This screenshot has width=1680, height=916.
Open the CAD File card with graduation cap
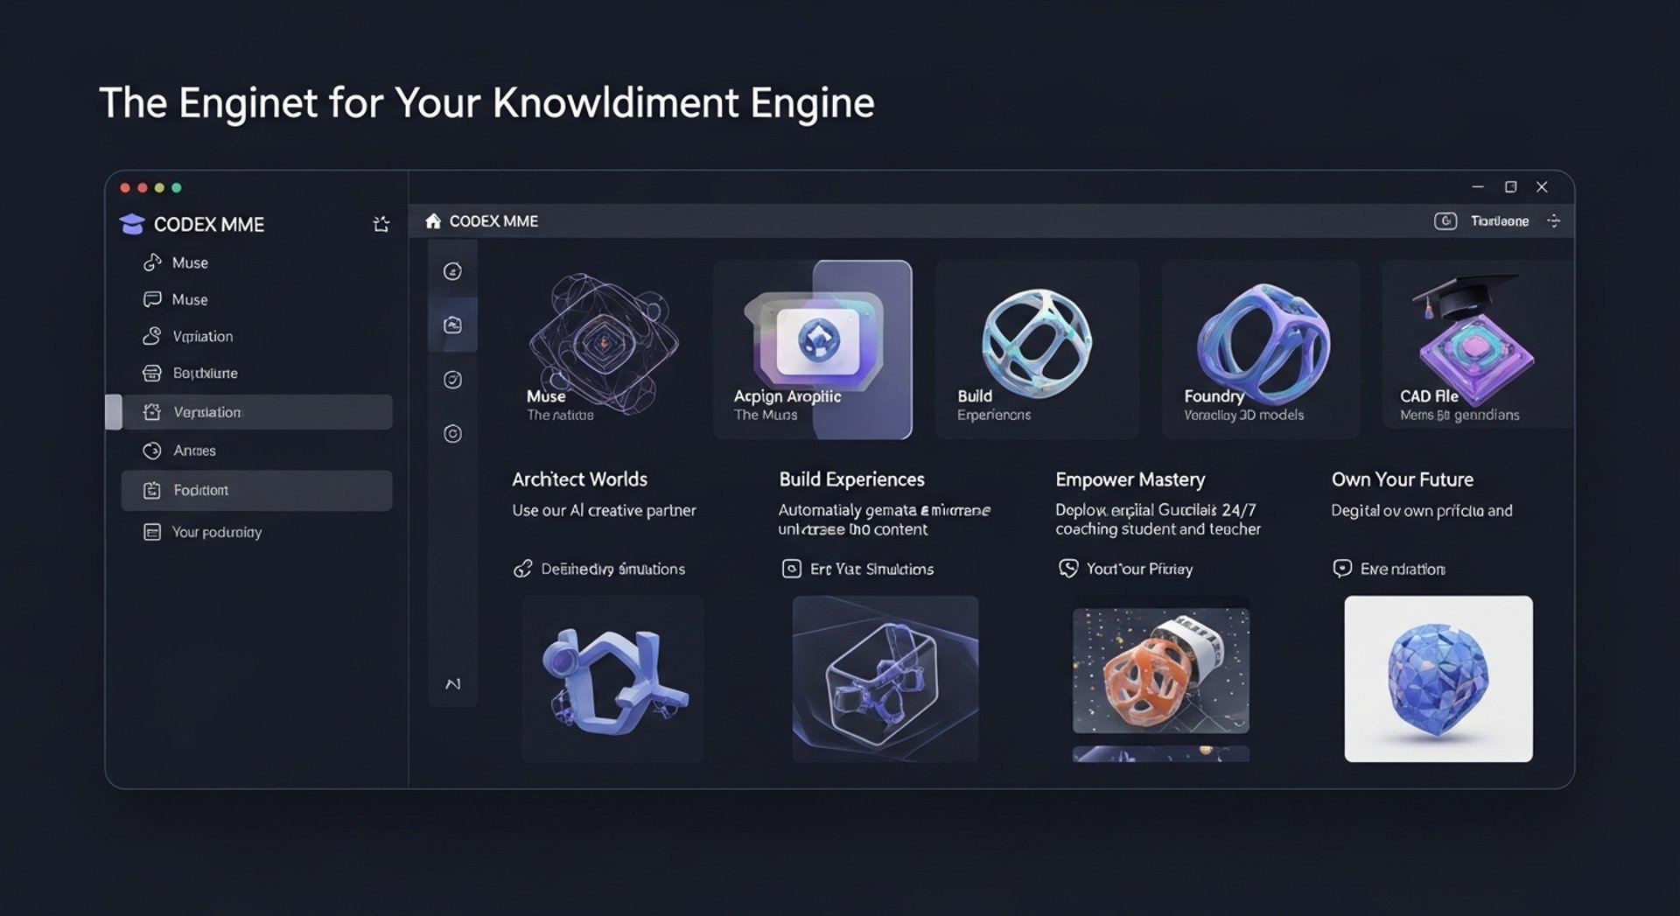(x=1478, y=349)
